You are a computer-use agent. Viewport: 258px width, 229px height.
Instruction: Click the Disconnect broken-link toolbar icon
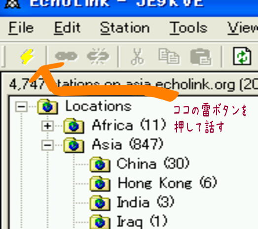98,56
